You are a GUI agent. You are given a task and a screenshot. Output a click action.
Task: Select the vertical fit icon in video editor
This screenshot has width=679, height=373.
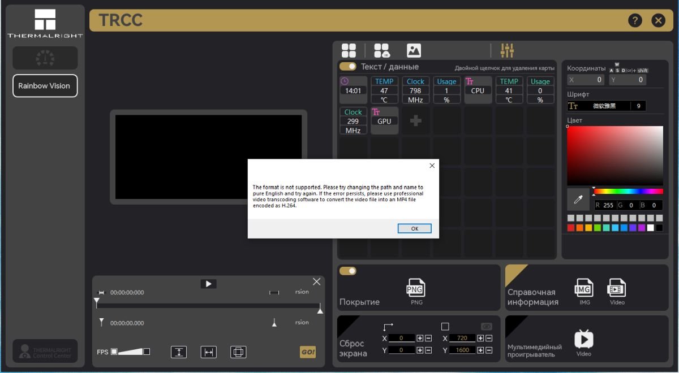click(x=179, y=352)
